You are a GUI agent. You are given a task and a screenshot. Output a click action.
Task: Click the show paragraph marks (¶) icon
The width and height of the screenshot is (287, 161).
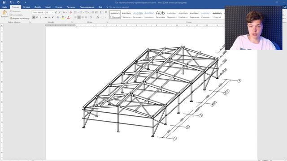click(x=106, y=13)
